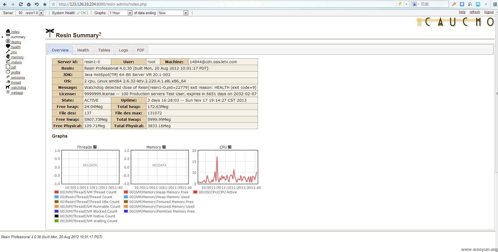
Task: Click the browser address bar URL field
Action: 227,4
